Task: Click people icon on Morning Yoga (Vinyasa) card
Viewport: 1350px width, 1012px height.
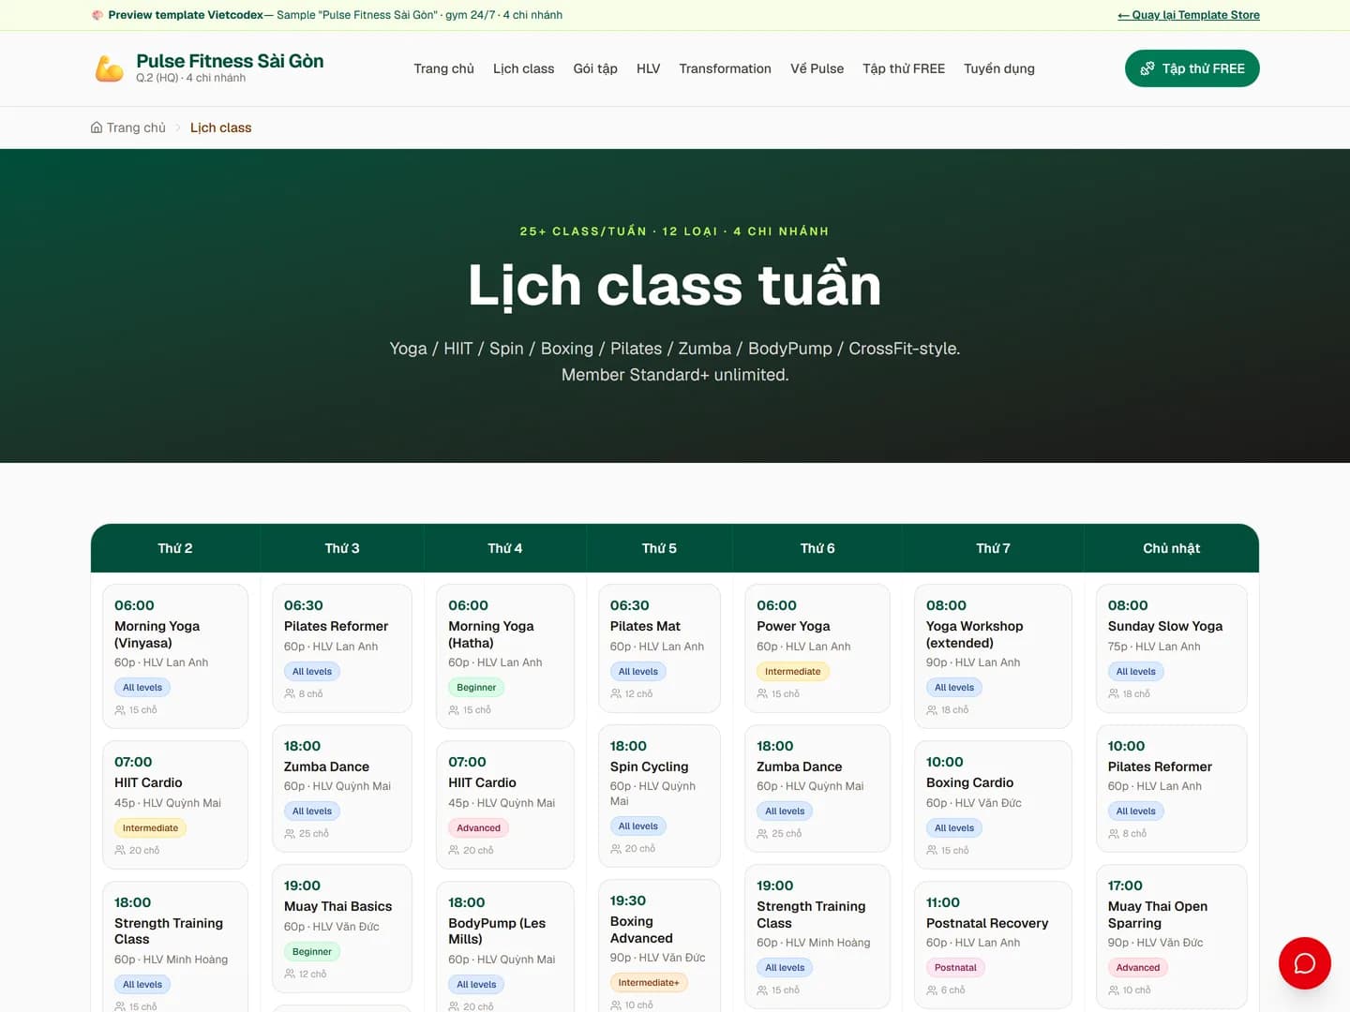Action: click(x=120, y=710)
